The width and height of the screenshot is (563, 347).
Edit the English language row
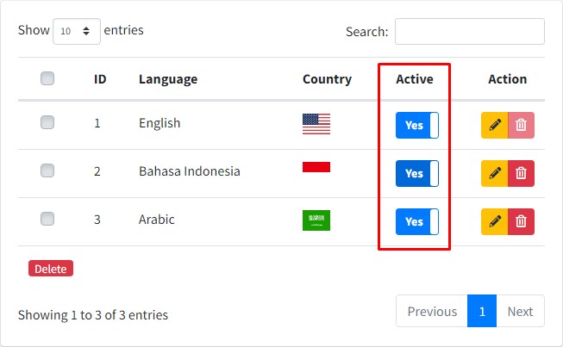(x=494, y=125)
